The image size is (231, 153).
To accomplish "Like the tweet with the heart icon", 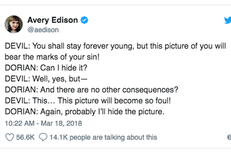I will [10, 137].
